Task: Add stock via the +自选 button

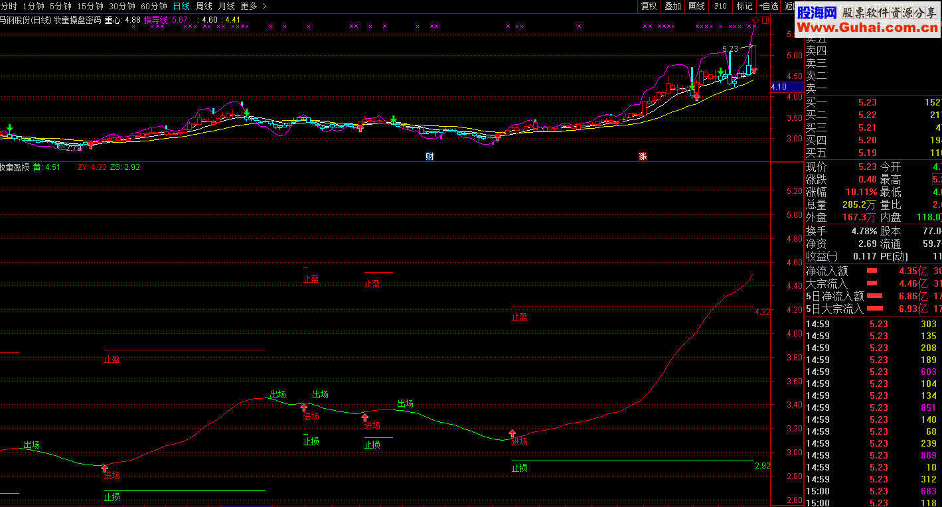Action: click(x=768, y=6)
